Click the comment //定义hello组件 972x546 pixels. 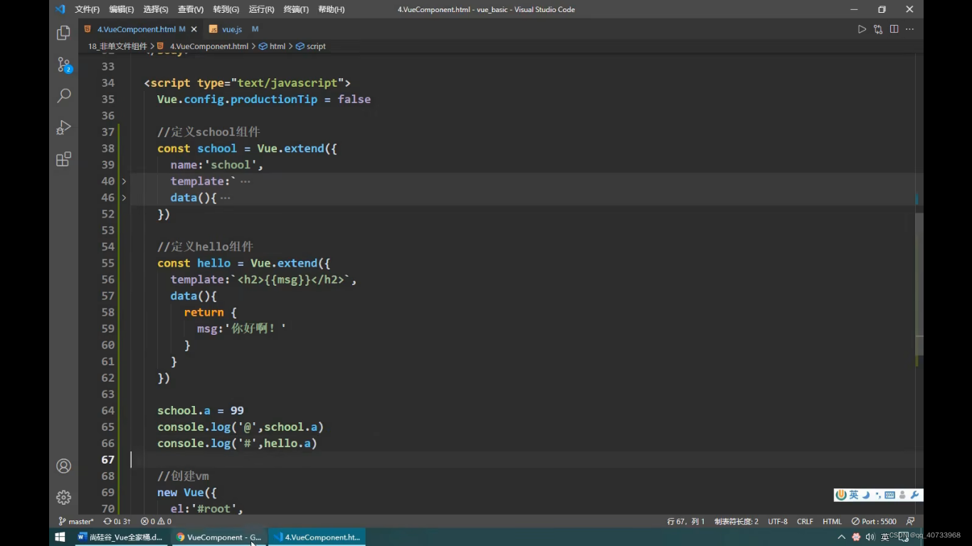pos(205,247)
